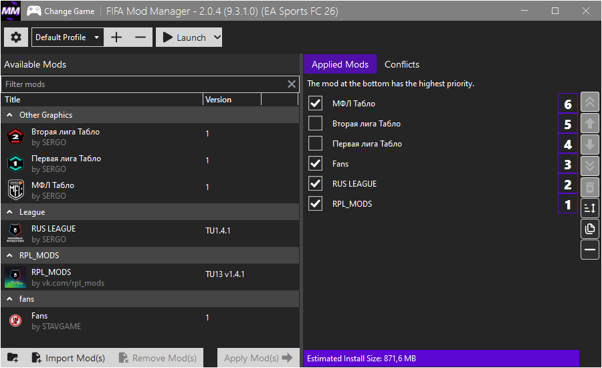Click the add profile plus icon
Image resolution: width=602 pixels, height=368 pixels.
click(116, 37)
